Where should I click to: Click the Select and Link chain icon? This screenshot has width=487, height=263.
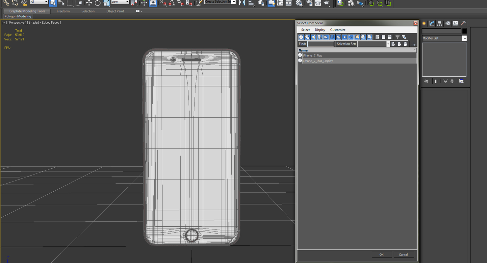(6, 3)
